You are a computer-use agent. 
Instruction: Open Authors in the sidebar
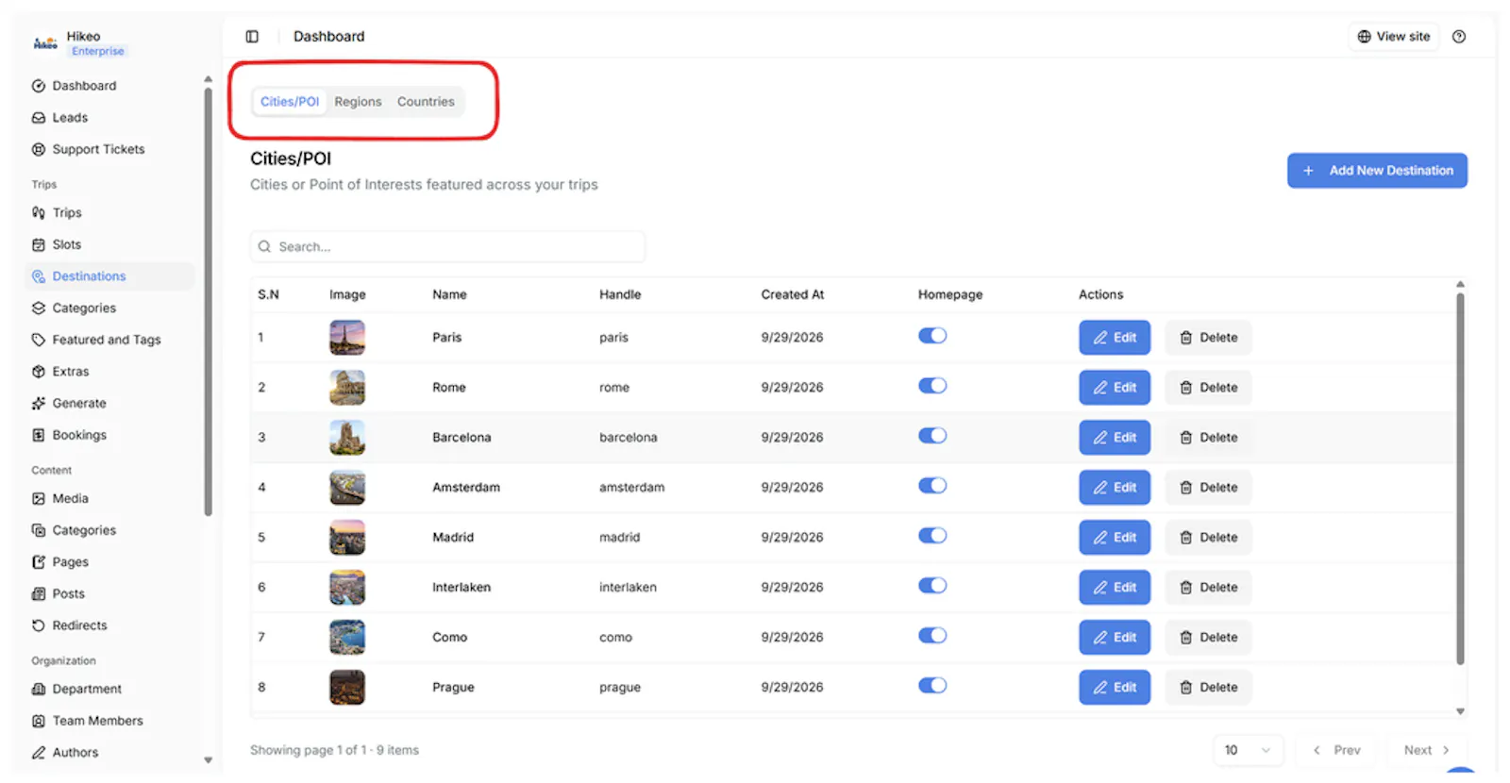click(x=65, y=753)
